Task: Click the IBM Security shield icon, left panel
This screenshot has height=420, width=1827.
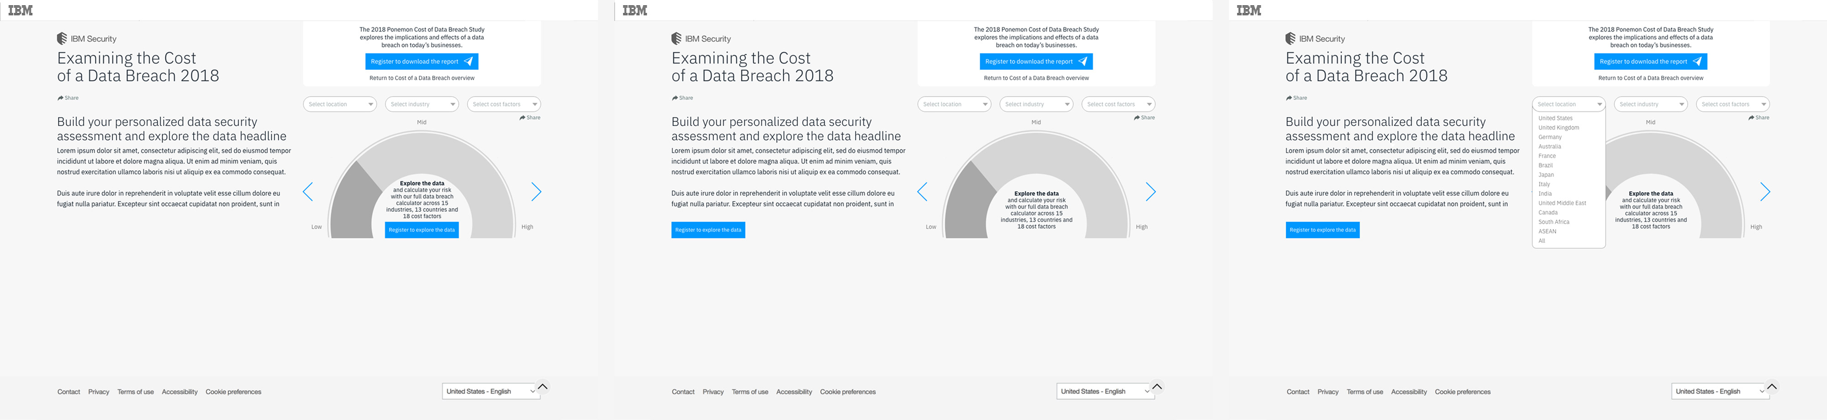Action: [62, 38]
